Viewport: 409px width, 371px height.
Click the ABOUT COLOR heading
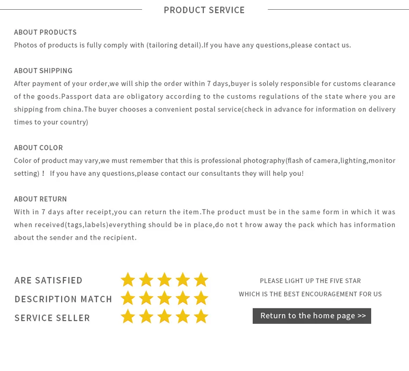click(38, 148)
